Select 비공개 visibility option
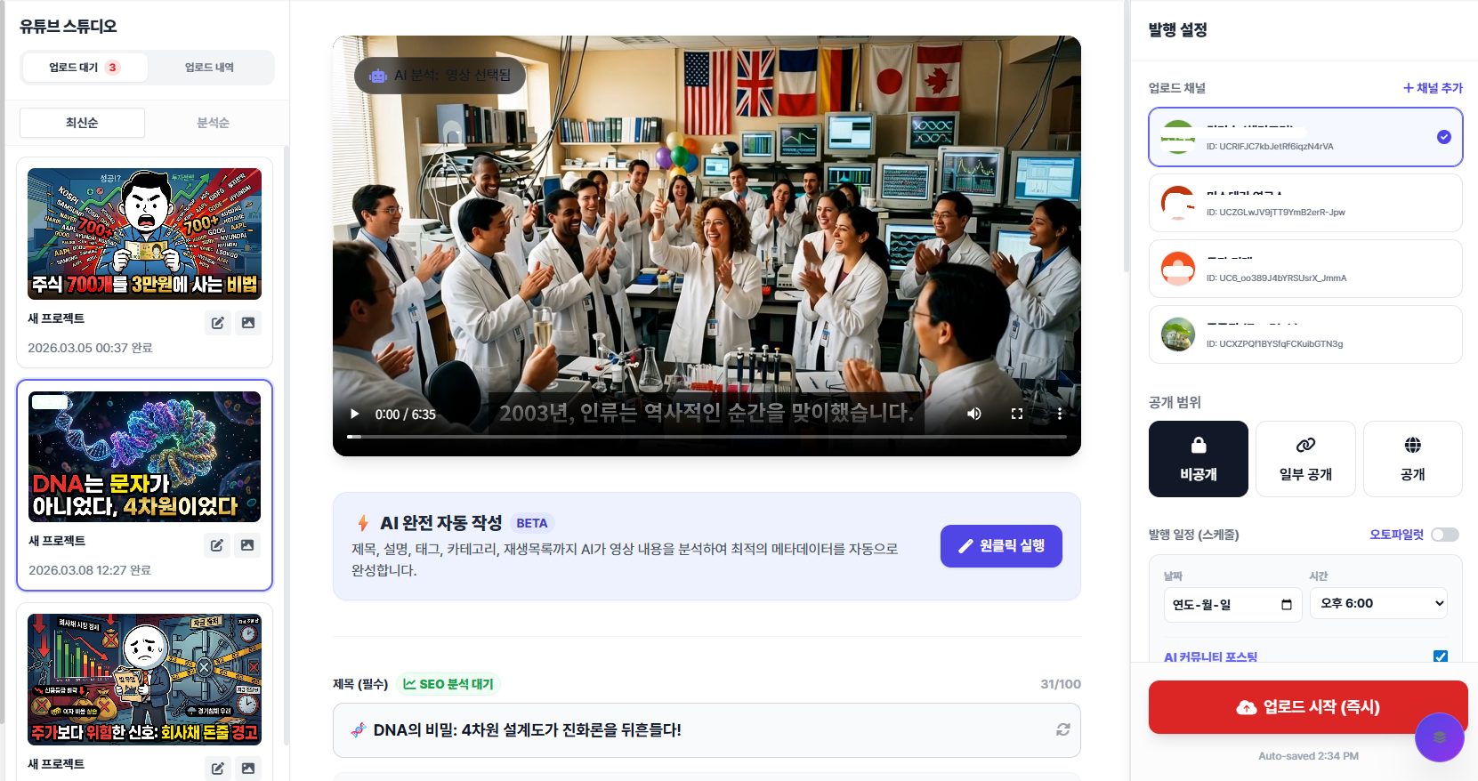The width and height of the screenshot is (1478, 781). point(1198,459)
